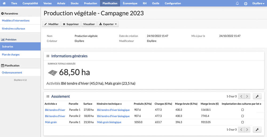Tick checkbox for Blé tendre d'hiver Parcelle 1 row
Viewport: 267px width, 137px height.
(242, 110)
